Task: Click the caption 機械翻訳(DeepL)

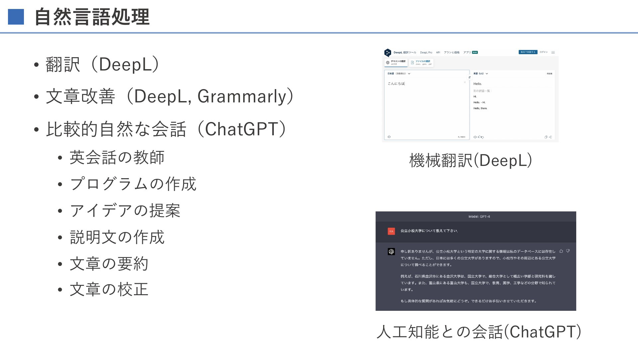Action: coord(471,161)
